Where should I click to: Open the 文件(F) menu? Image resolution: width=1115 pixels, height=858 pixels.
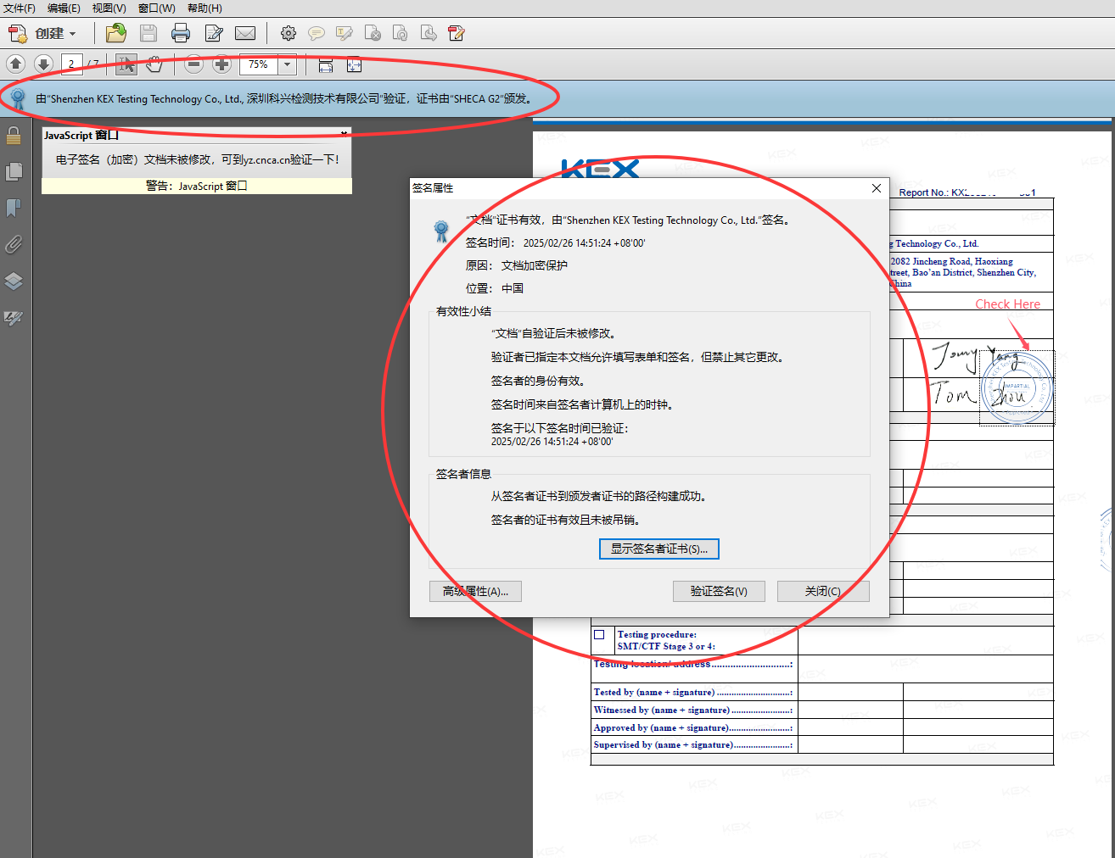(20, 8)
